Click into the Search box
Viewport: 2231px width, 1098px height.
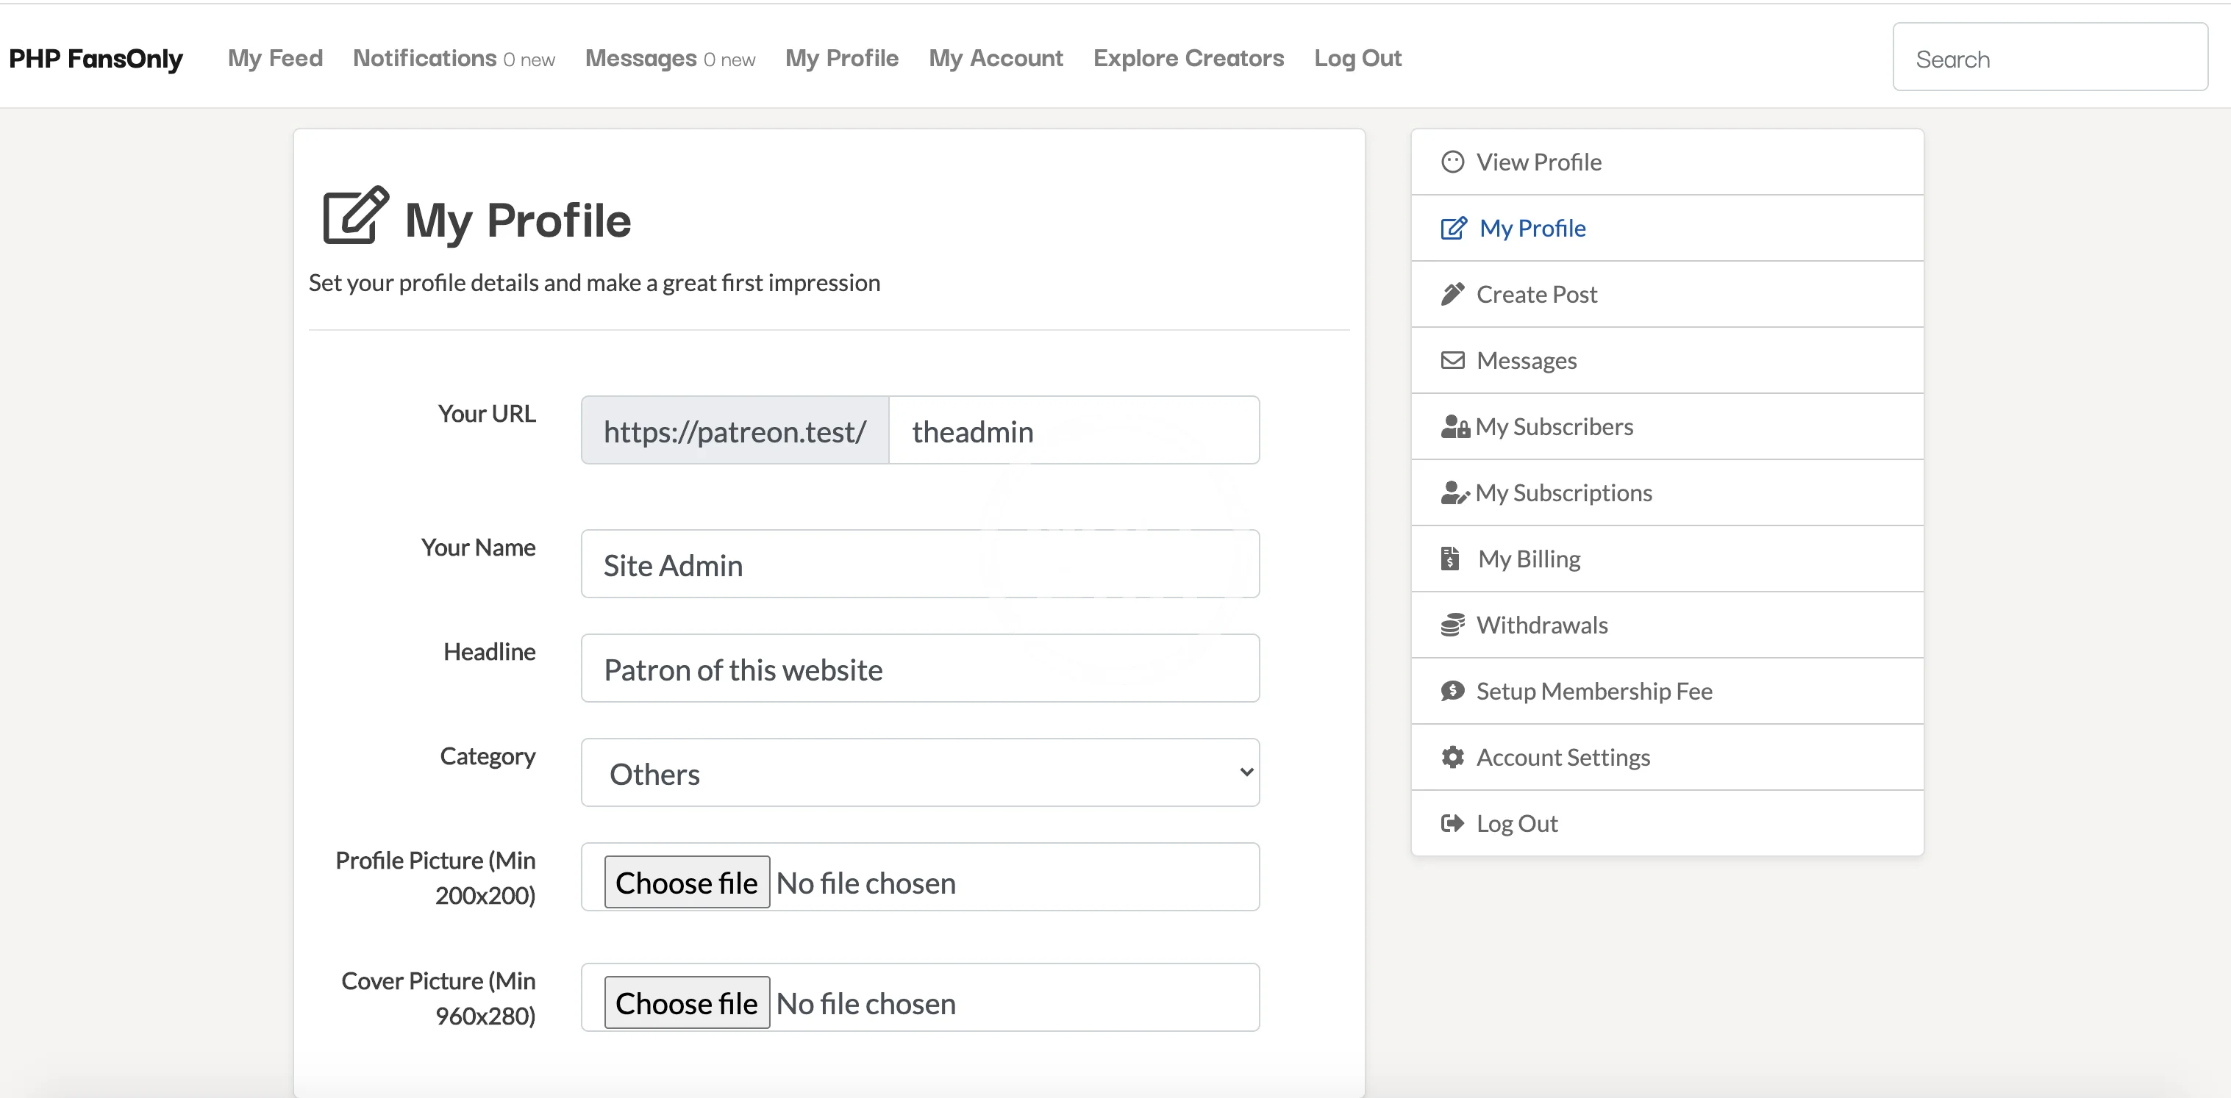(2049, 58)
